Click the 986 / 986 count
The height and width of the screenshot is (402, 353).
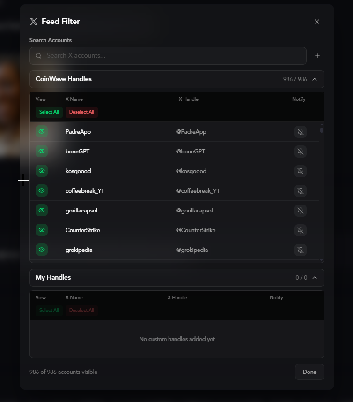[295, 79]
